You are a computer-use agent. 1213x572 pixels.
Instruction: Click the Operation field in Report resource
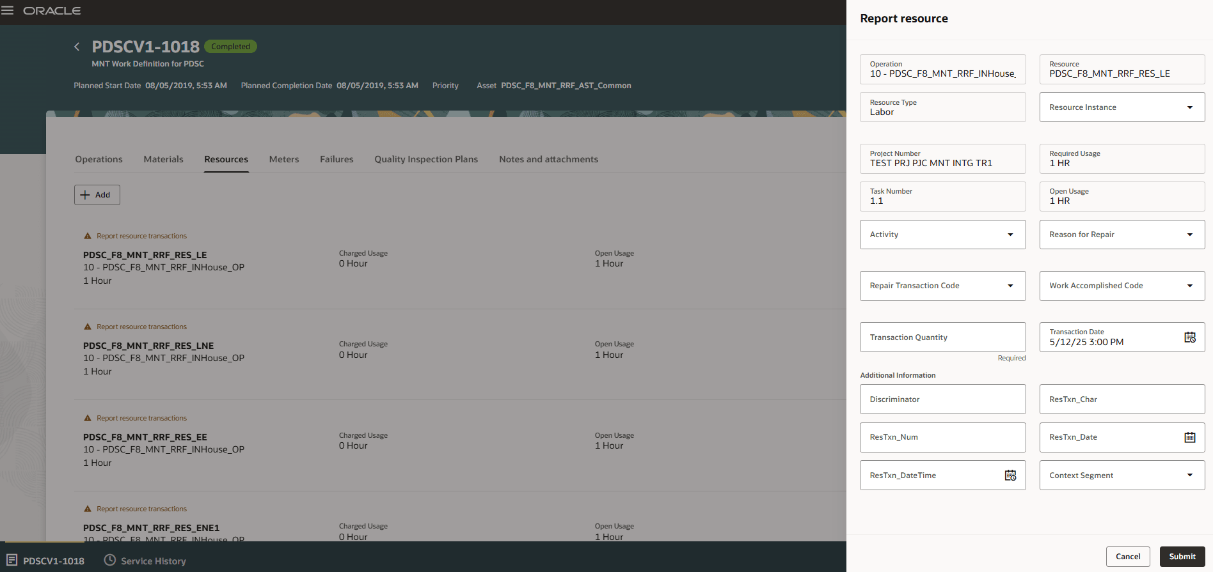click(x=943, y=69)
